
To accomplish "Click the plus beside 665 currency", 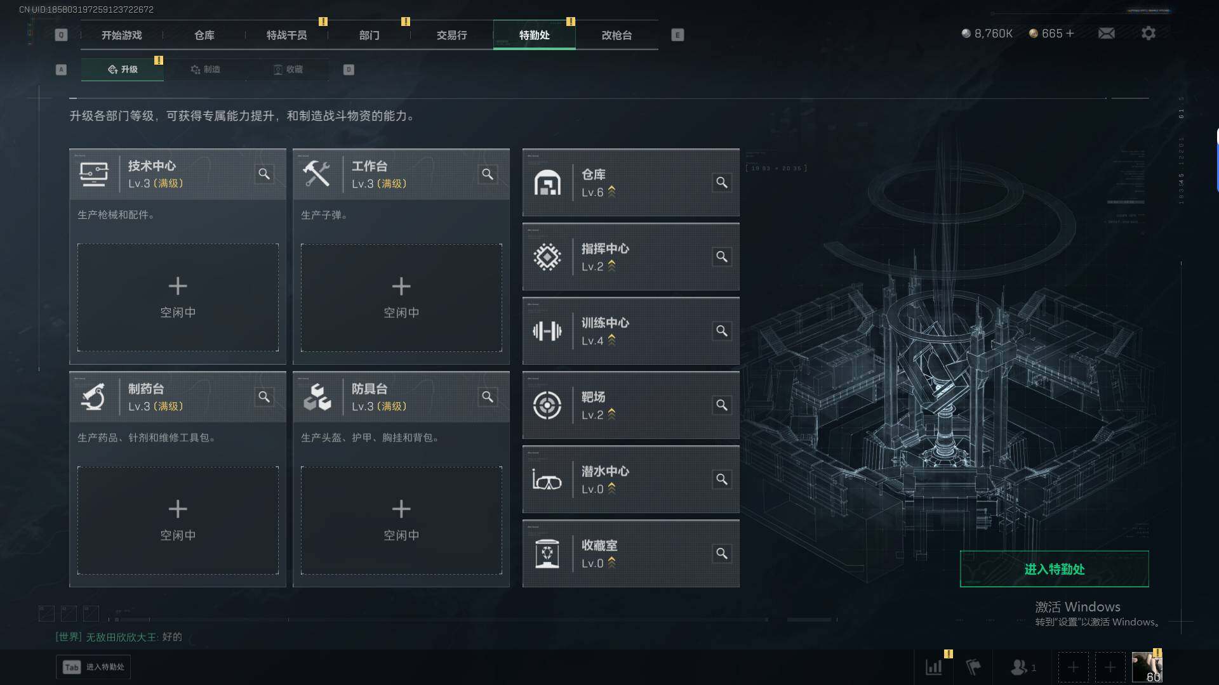I will coord(1070,33).
